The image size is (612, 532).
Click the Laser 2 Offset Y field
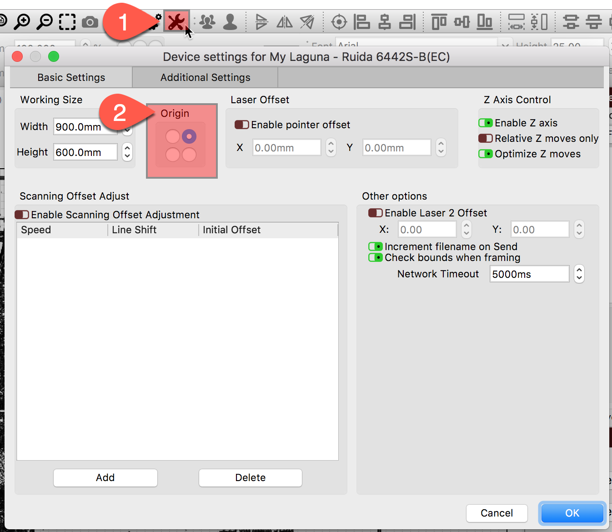540,229
